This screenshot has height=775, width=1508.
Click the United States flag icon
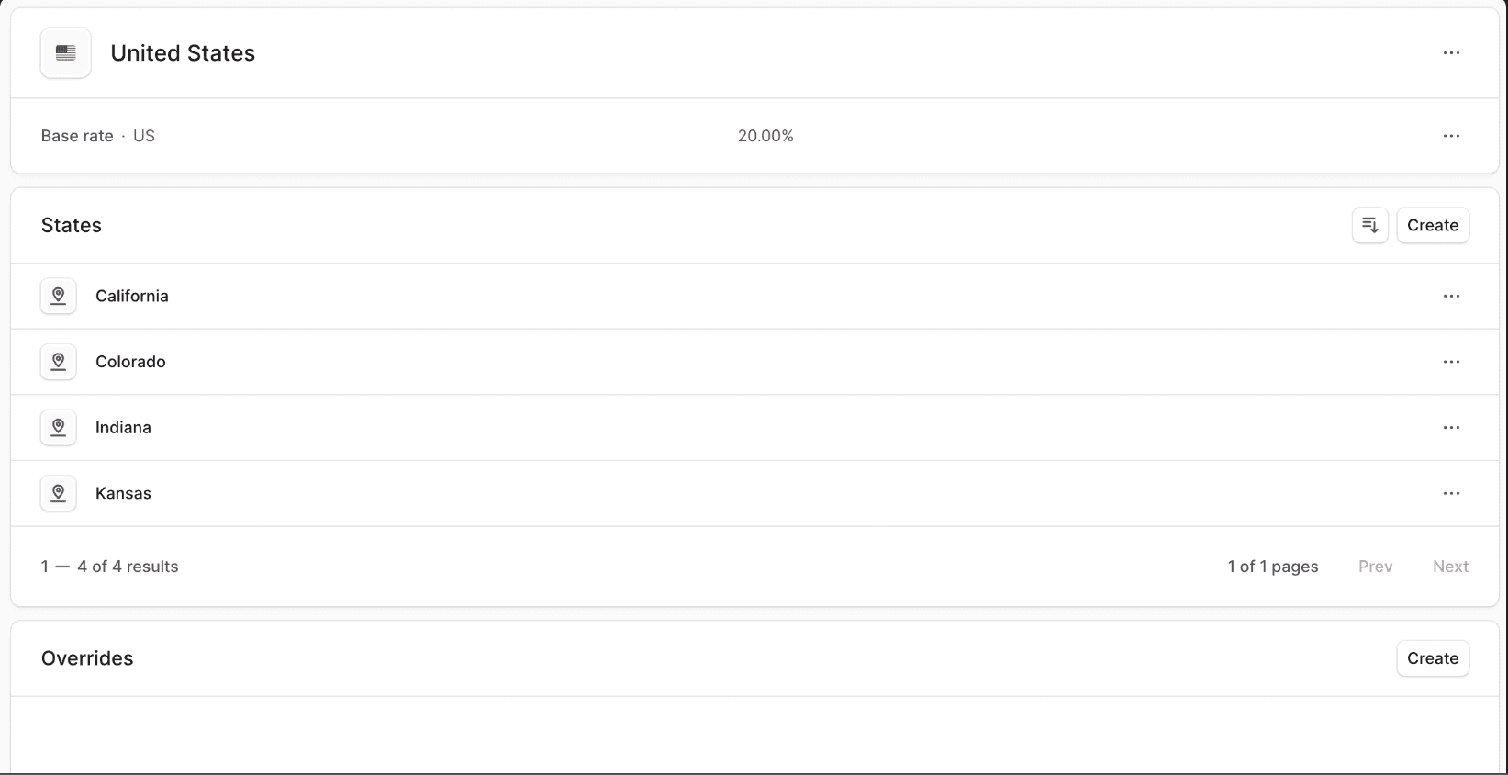tap(65, 52)
